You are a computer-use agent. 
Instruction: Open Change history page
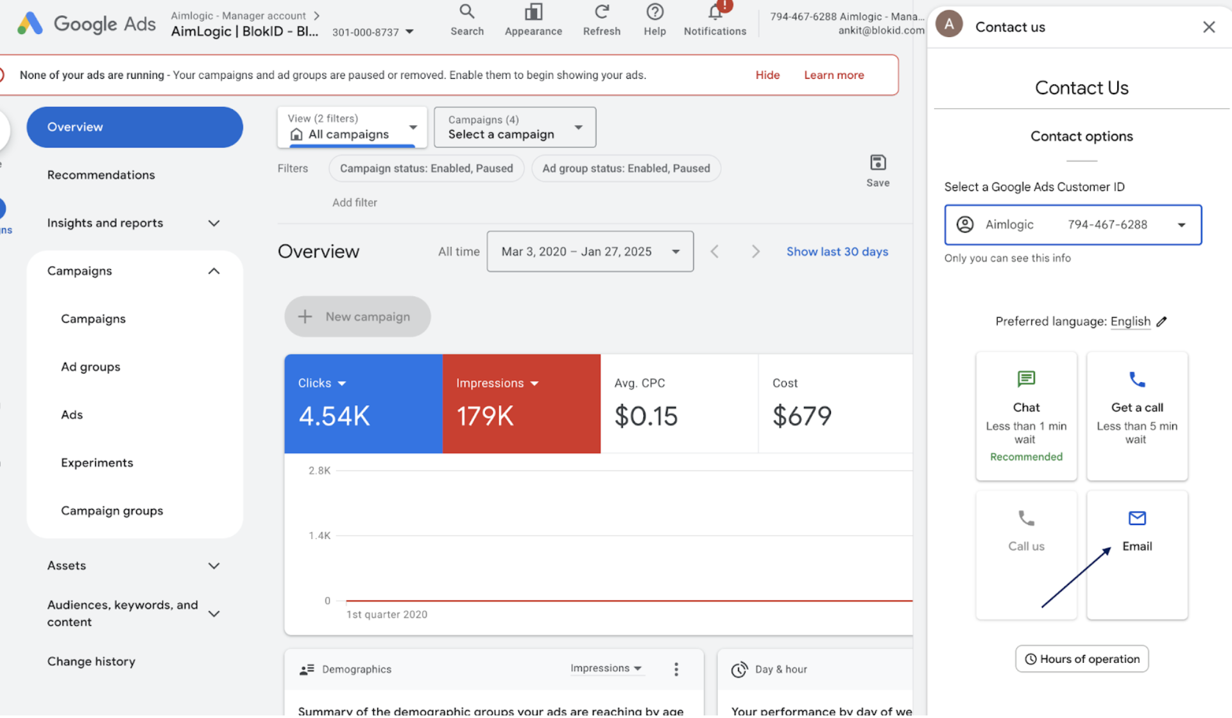coord(91,662)
